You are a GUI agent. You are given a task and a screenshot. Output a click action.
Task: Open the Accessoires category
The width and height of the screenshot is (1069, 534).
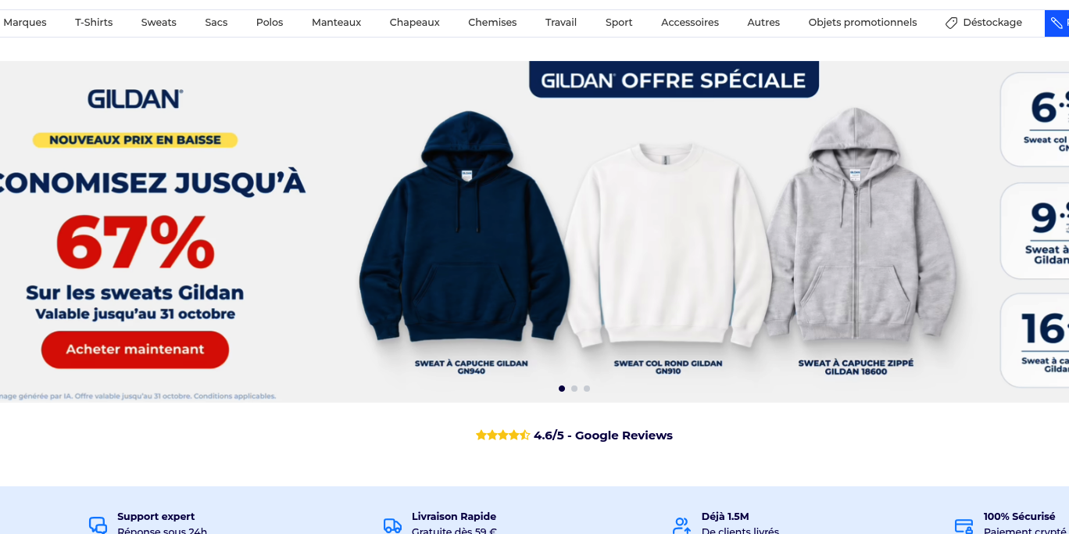[x=690, y=23]
